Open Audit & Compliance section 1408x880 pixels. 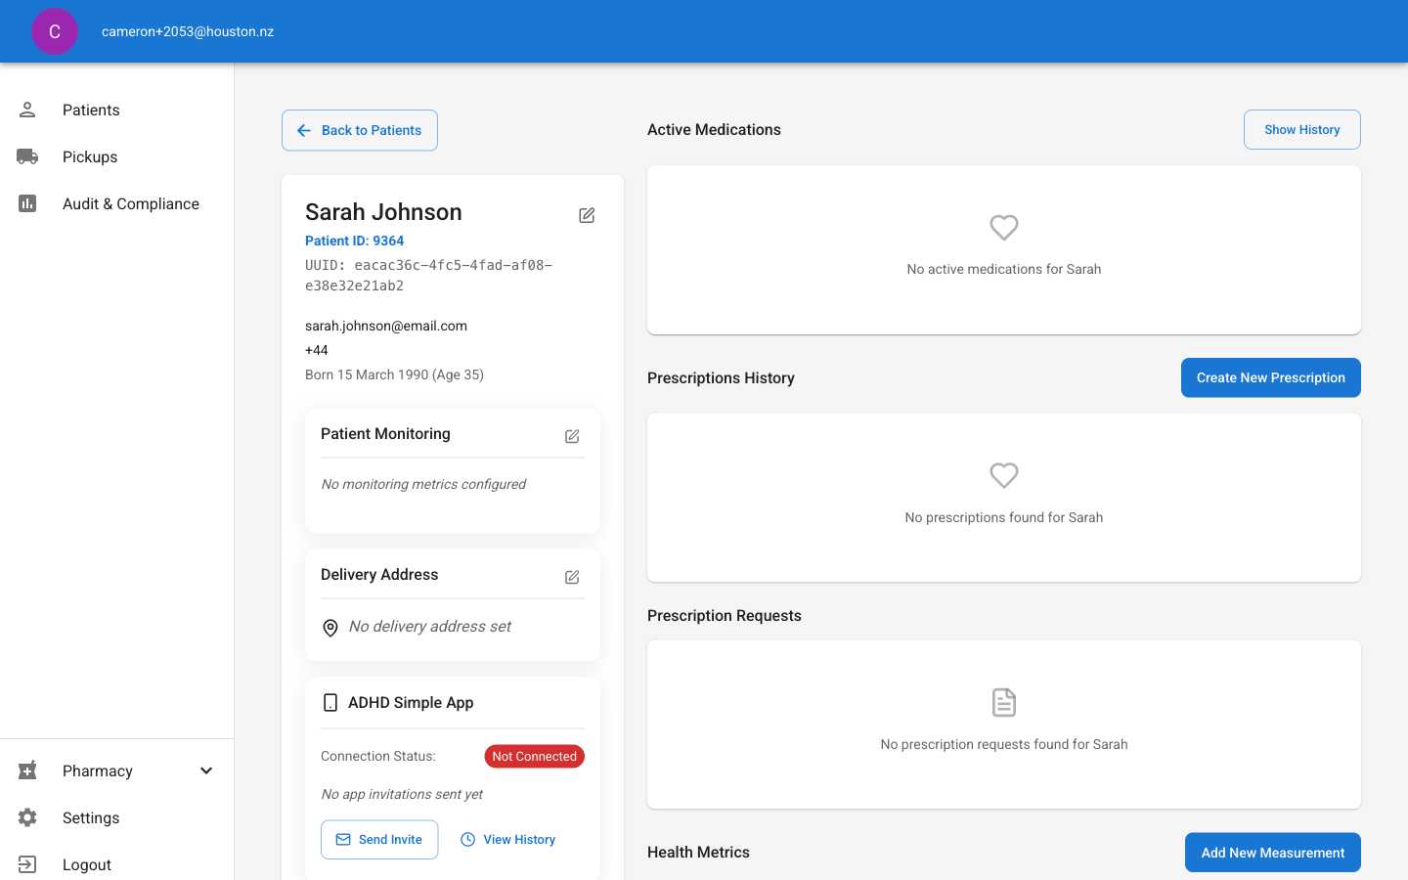click(117, 203)
